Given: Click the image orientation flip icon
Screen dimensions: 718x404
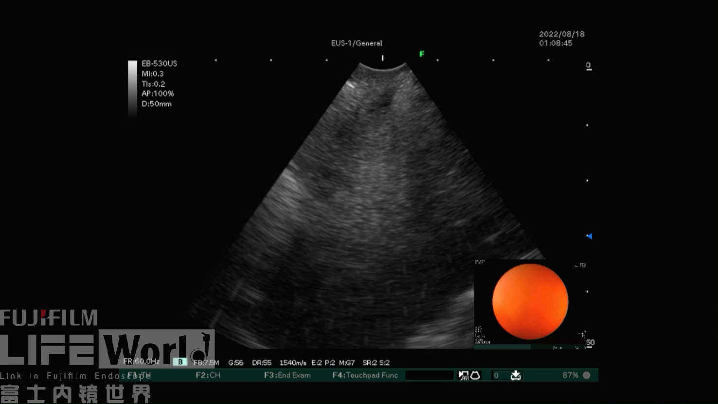Looking at the screenshot, I should pyautogui.click(x=463, y=375).
